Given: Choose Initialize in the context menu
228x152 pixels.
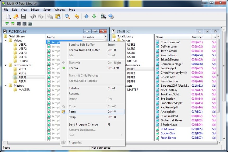Looking at the screenshot, I should [x=93, y=88].
